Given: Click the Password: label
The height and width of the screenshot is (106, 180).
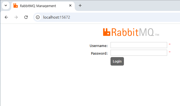Looking at the screenshot, I should click(x=99, y=53).
